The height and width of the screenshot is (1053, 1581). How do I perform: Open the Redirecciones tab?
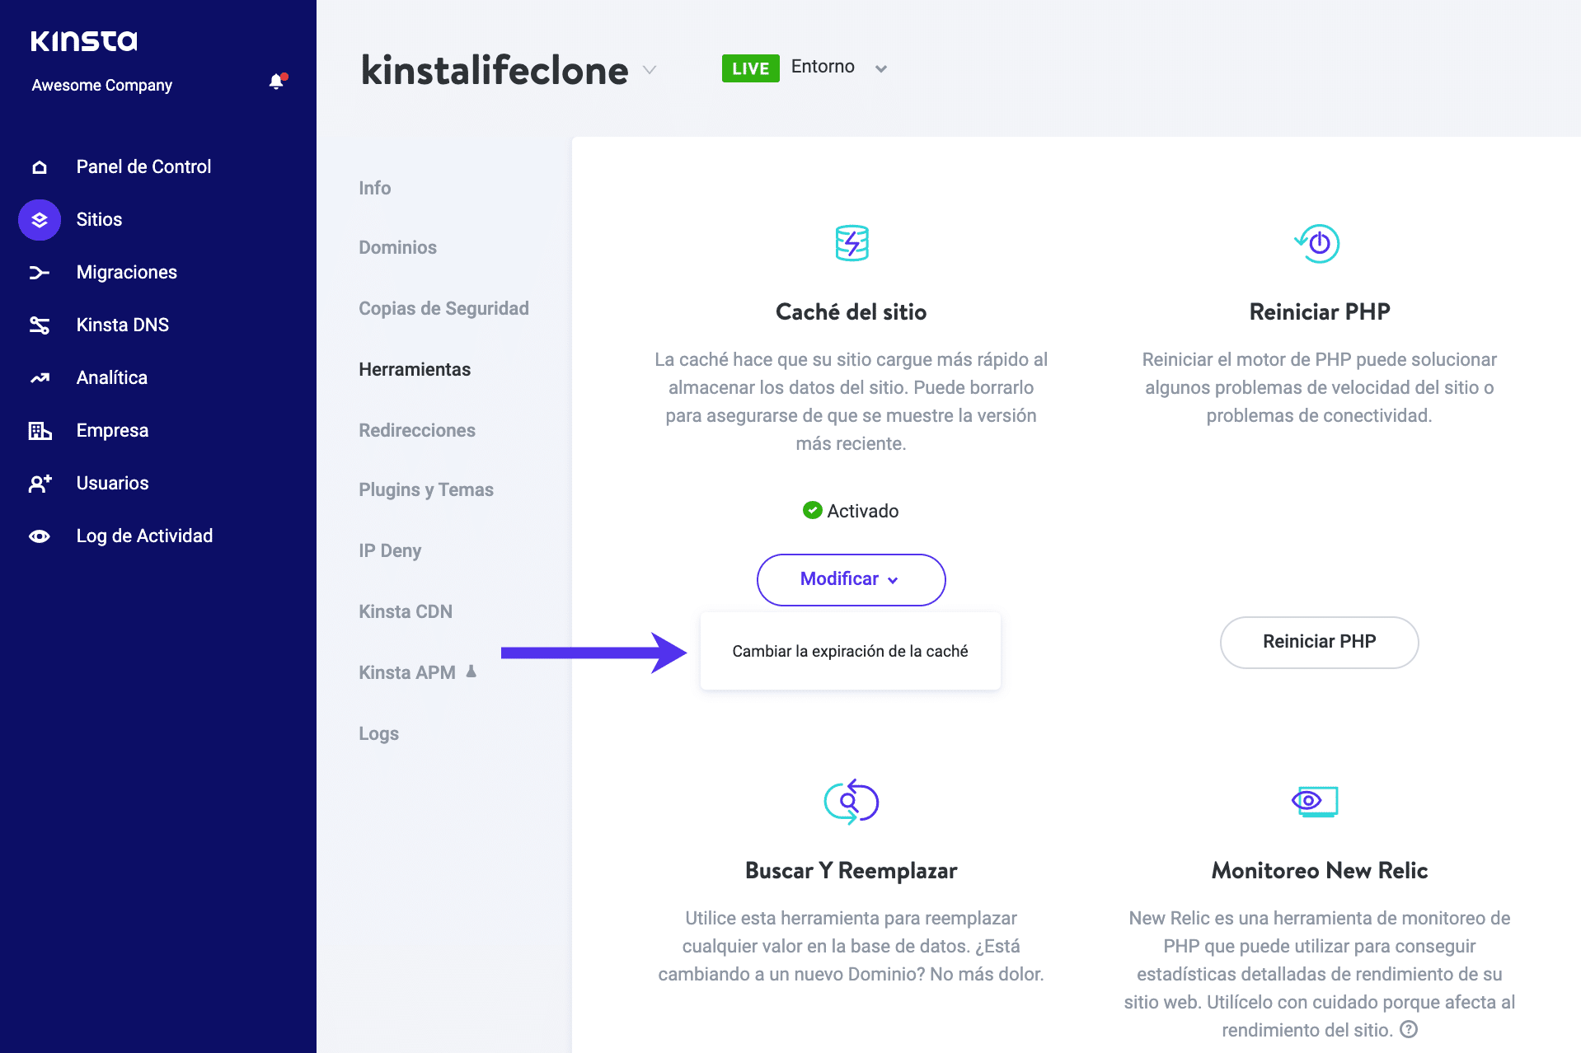click(x=417, y=430)
